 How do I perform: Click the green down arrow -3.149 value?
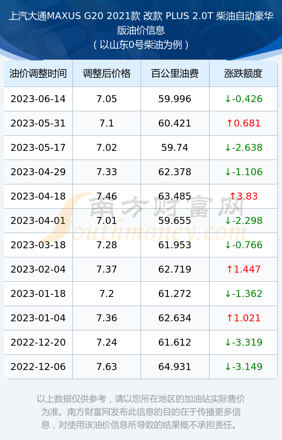[244, 367]
